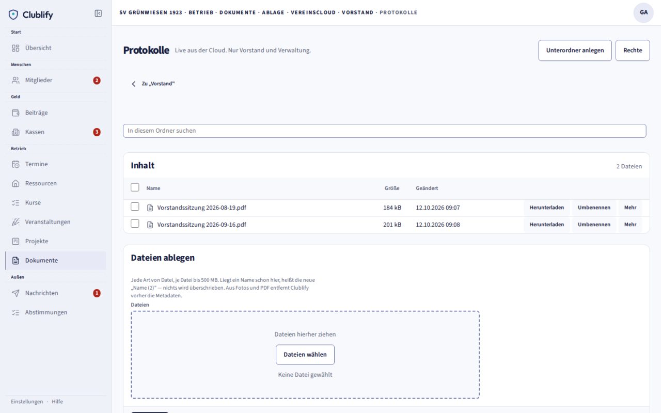The image size is (661, 413).
Task: Click the Unterordner anlegen button
Action: (x=575, y=51)
